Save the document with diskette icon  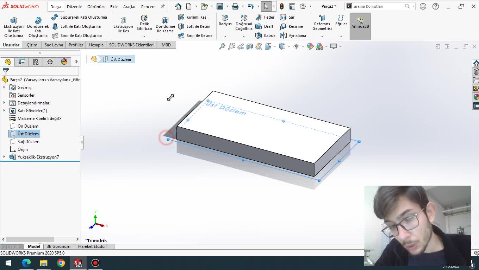(x=220, y=6)
